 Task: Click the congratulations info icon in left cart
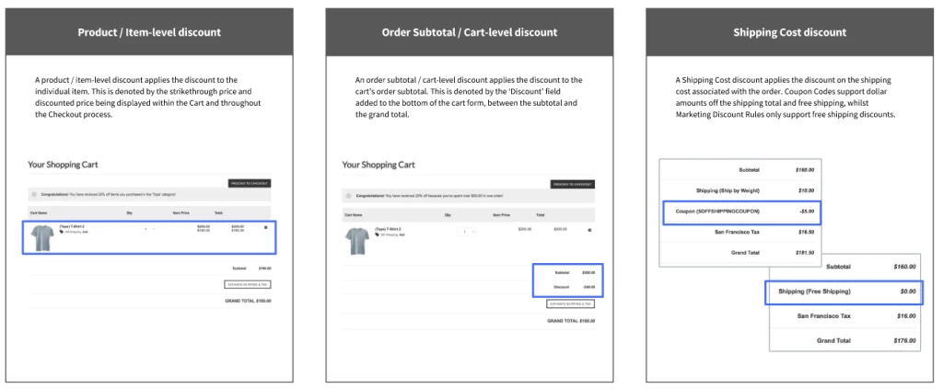click(x=34, y=195)
